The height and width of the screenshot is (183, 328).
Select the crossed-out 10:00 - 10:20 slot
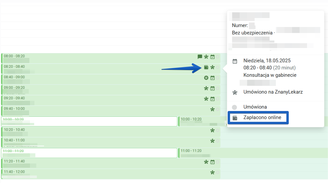coord(89,121)
